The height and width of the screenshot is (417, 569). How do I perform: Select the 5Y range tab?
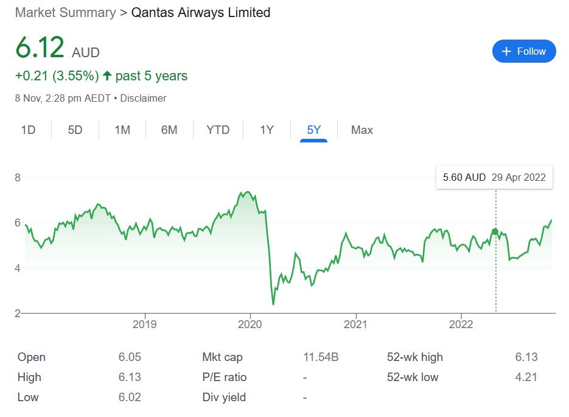point(313,130)
